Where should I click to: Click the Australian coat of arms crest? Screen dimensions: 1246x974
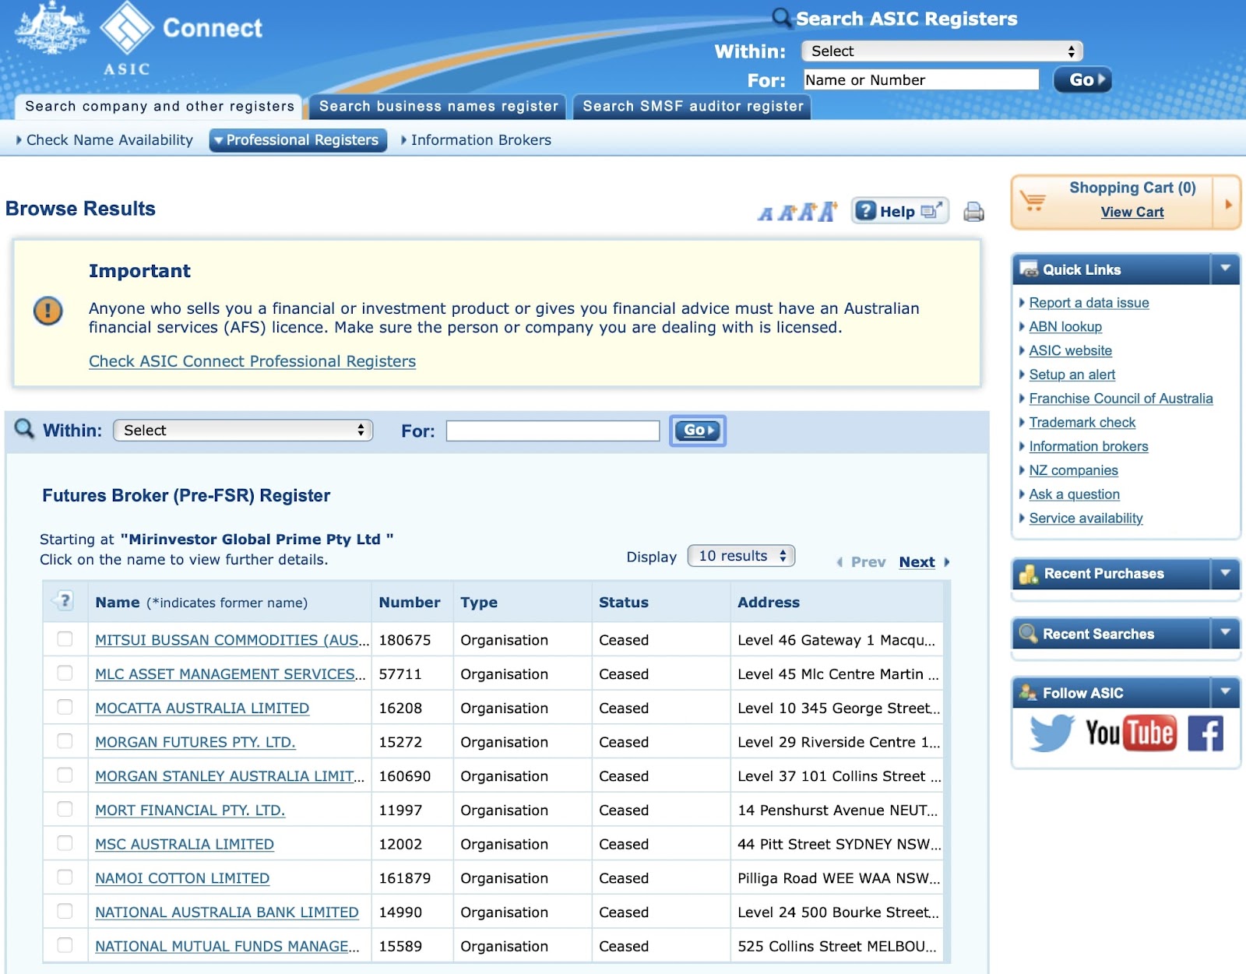pos(52,29)
